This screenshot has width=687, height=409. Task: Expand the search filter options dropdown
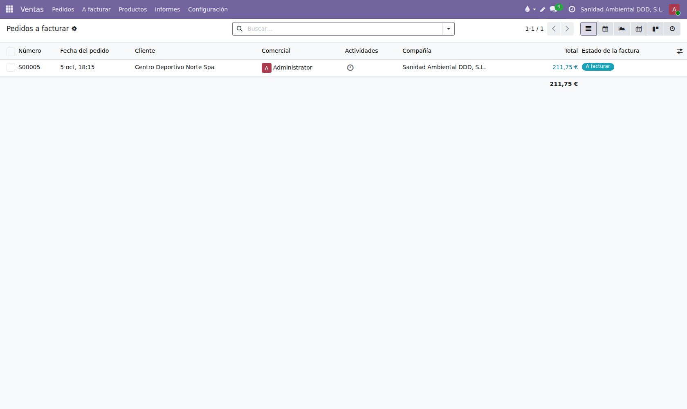(x=449, y=29)
